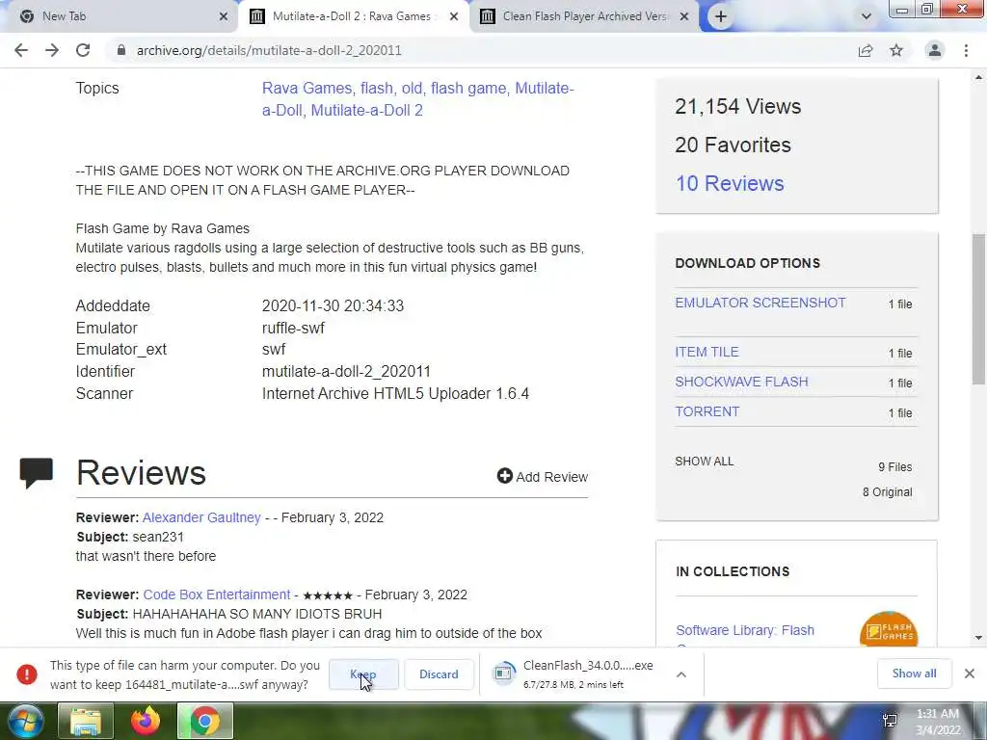Select identifier mutilate-a-doll-2_202011 text
Screen dimensions: 987x740
(346, 371)
